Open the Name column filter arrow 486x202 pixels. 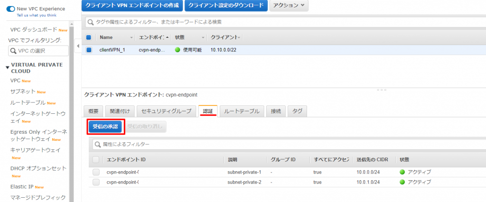point(131,37)
